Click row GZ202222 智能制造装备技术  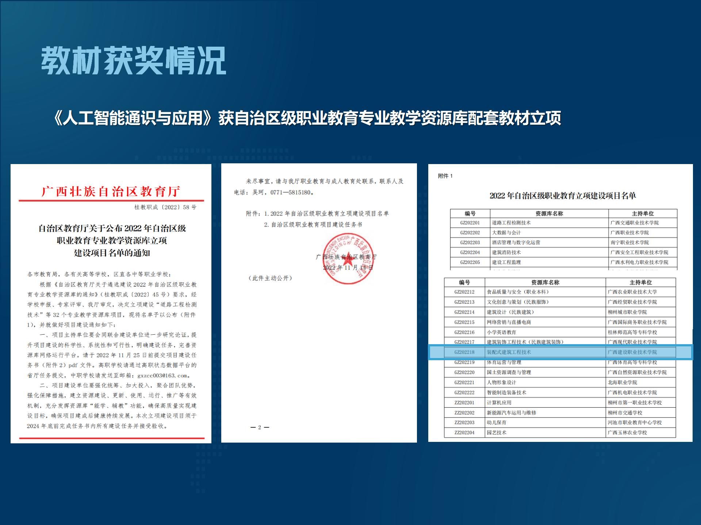tap(506, 393)
